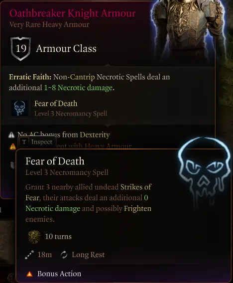Click the range icon next to 18m
Image resolution: width=233 pixels, height=283 pixels.
click(29, 255)
